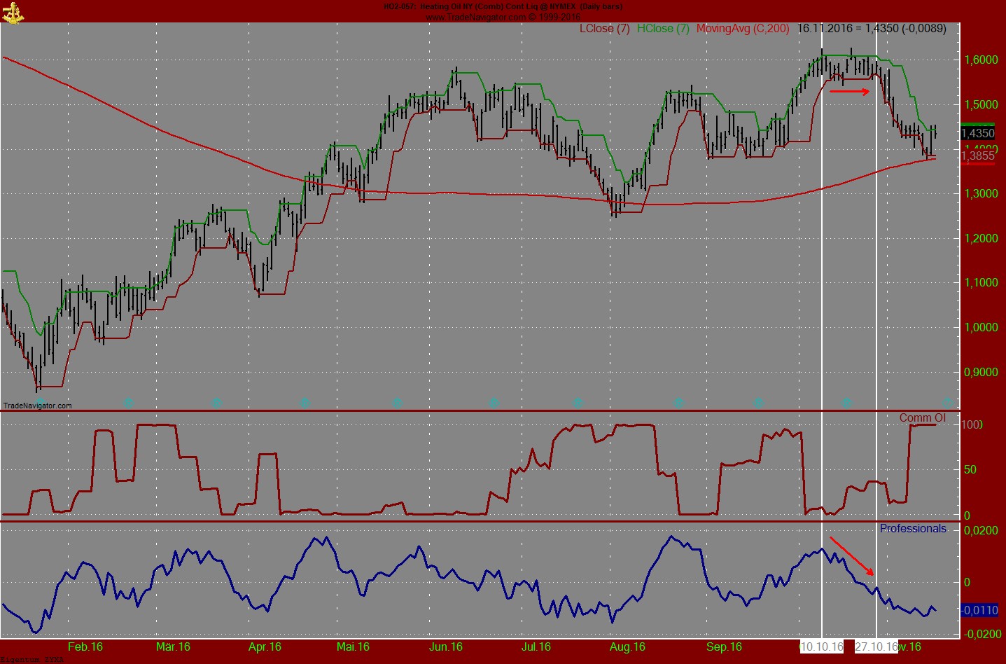Click the 10.10.16 vertical marker line
The width and height of the screenshot is (1006, 664).
pyautogui.click(x=823, y=280)
